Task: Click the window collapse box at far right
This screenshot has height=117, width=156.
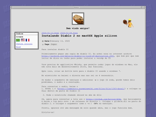Action: pyautogui.click(x=144, y=8)
